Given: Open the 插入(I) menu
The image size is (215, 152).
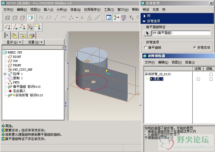Looking at the screenshot, I should tap(48, 10).
